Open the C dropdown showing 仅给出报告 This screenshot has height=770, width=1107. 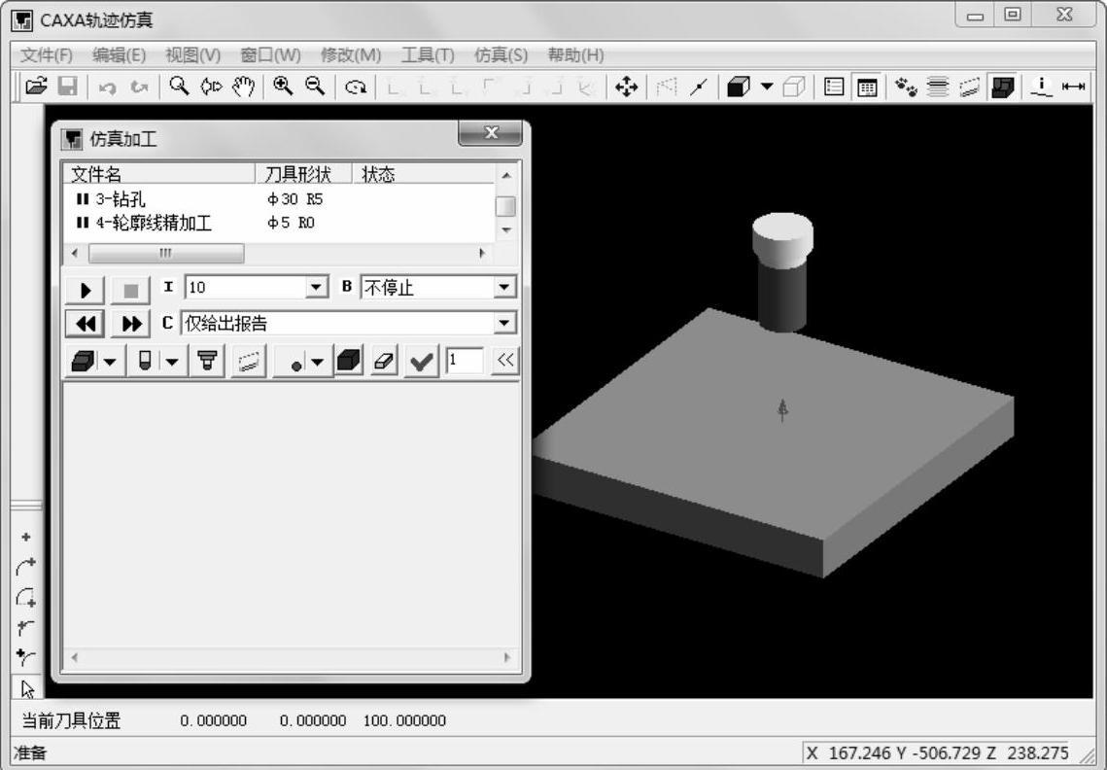click(x=504, y=323)
